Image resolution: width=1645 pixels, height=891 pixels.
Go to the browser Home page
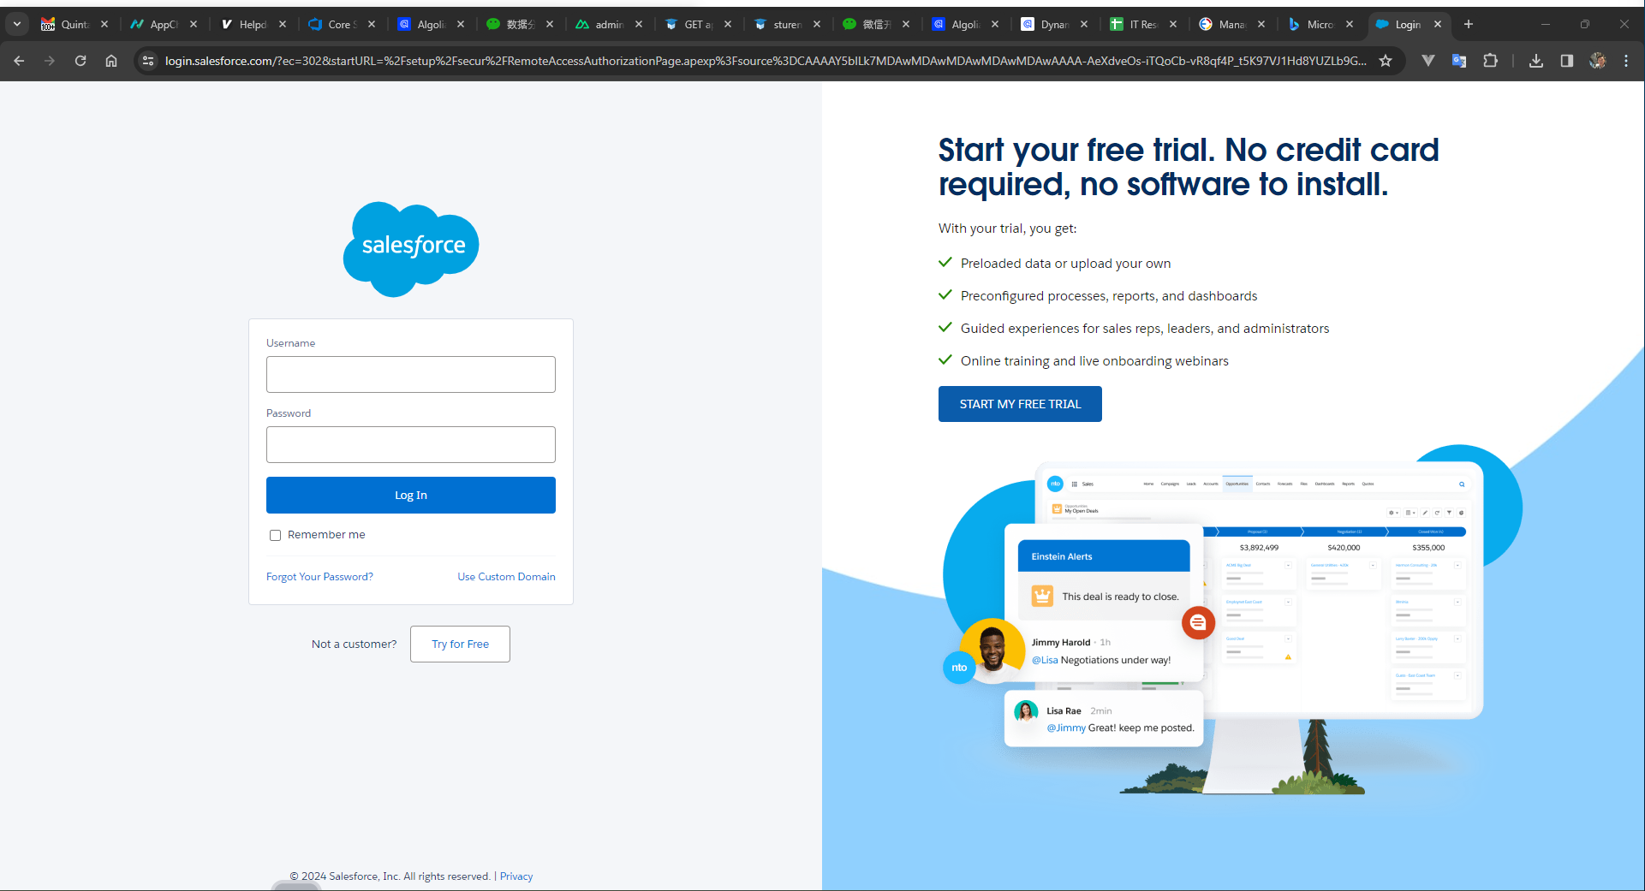pos(111,61)
